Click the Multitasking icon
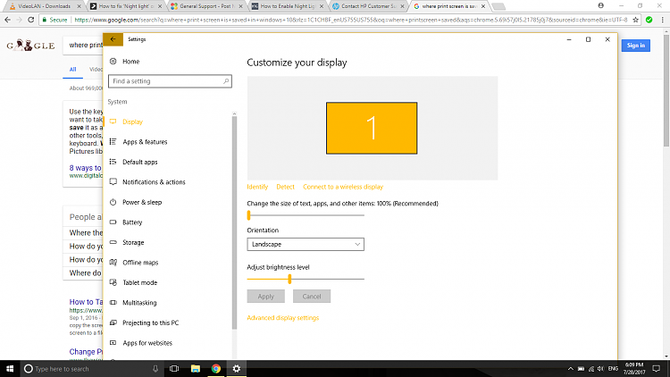 pyautogui.click(x=113, y=302)
